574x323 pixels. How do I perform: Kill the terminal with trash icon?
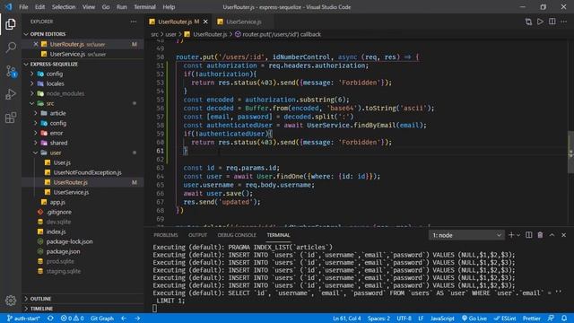(x=540, y=235)
